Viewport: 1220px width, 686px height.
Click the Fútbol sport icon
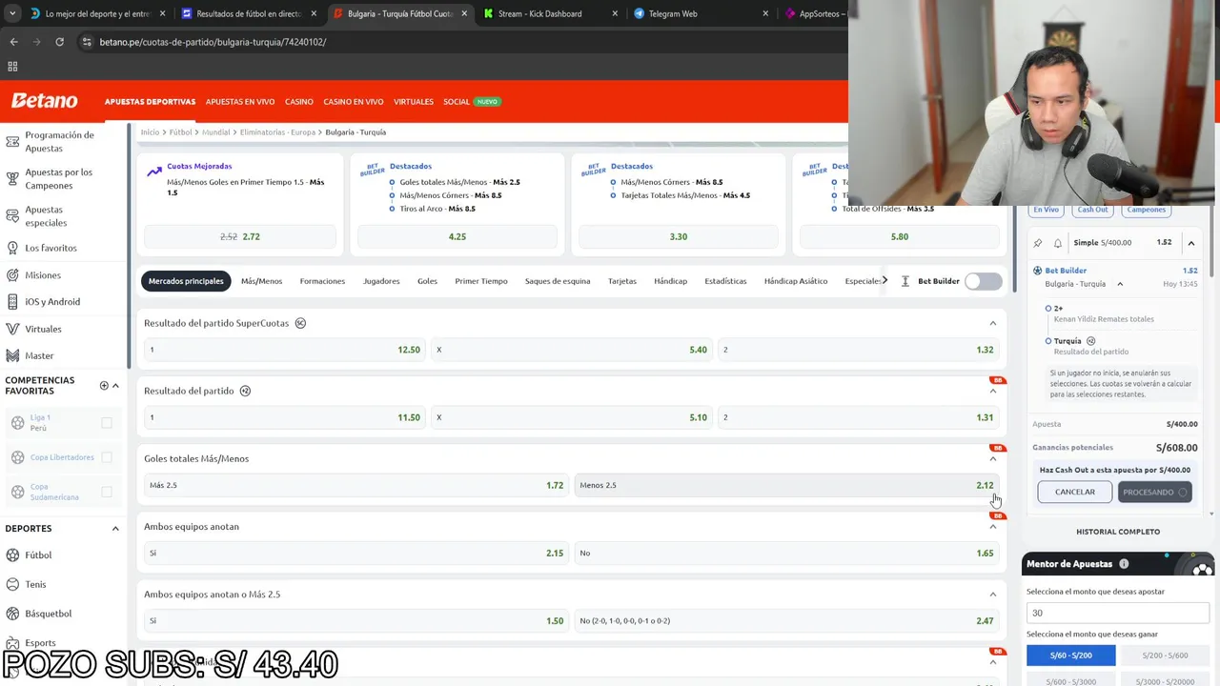[12, 555]
